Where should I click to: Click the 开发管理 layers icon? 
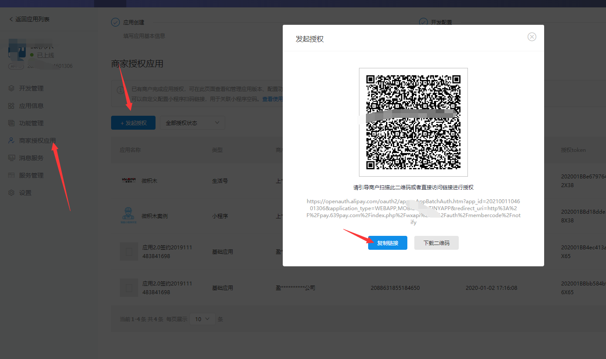coord(12,88)
